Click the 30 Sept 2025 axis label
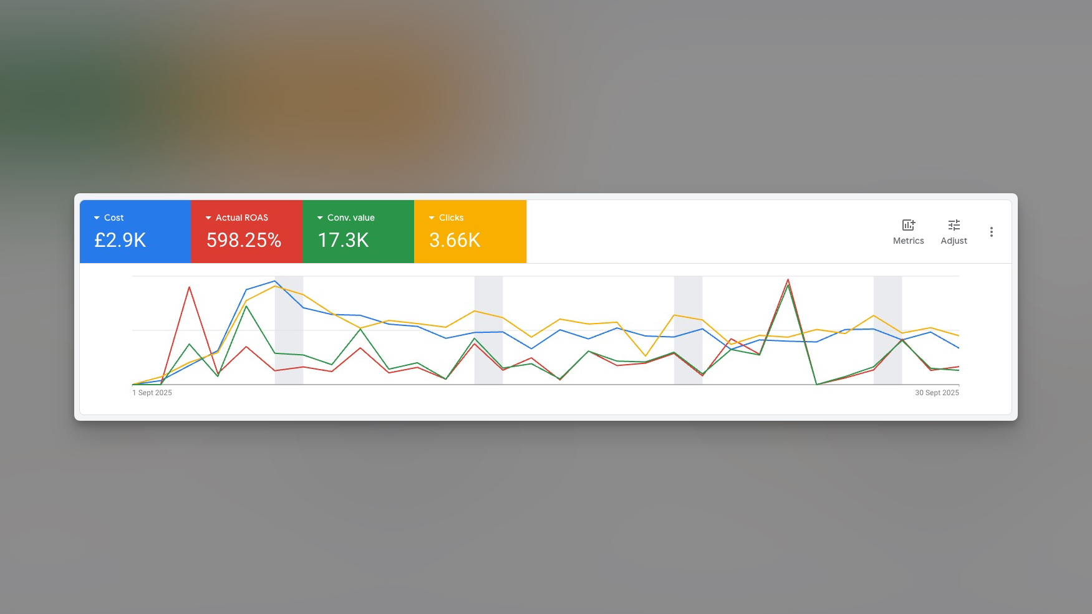The height and width of the screenshot is (614, 1092). click(937, 393)
